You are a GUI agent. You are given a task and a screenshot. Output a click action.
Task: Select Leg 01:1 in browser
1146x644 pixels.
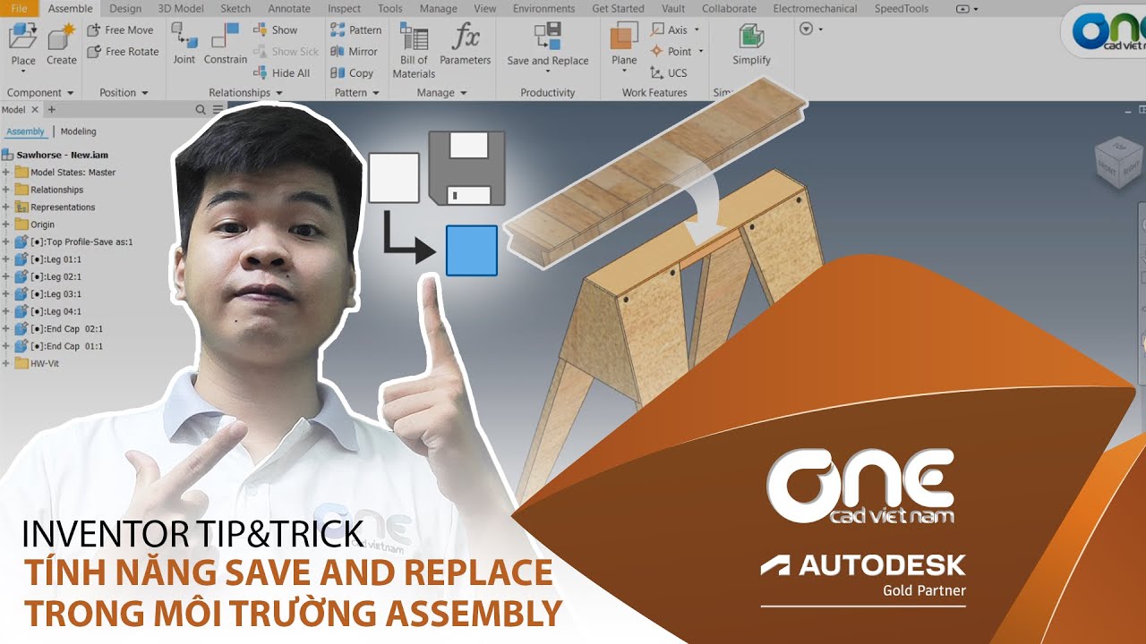56,259
